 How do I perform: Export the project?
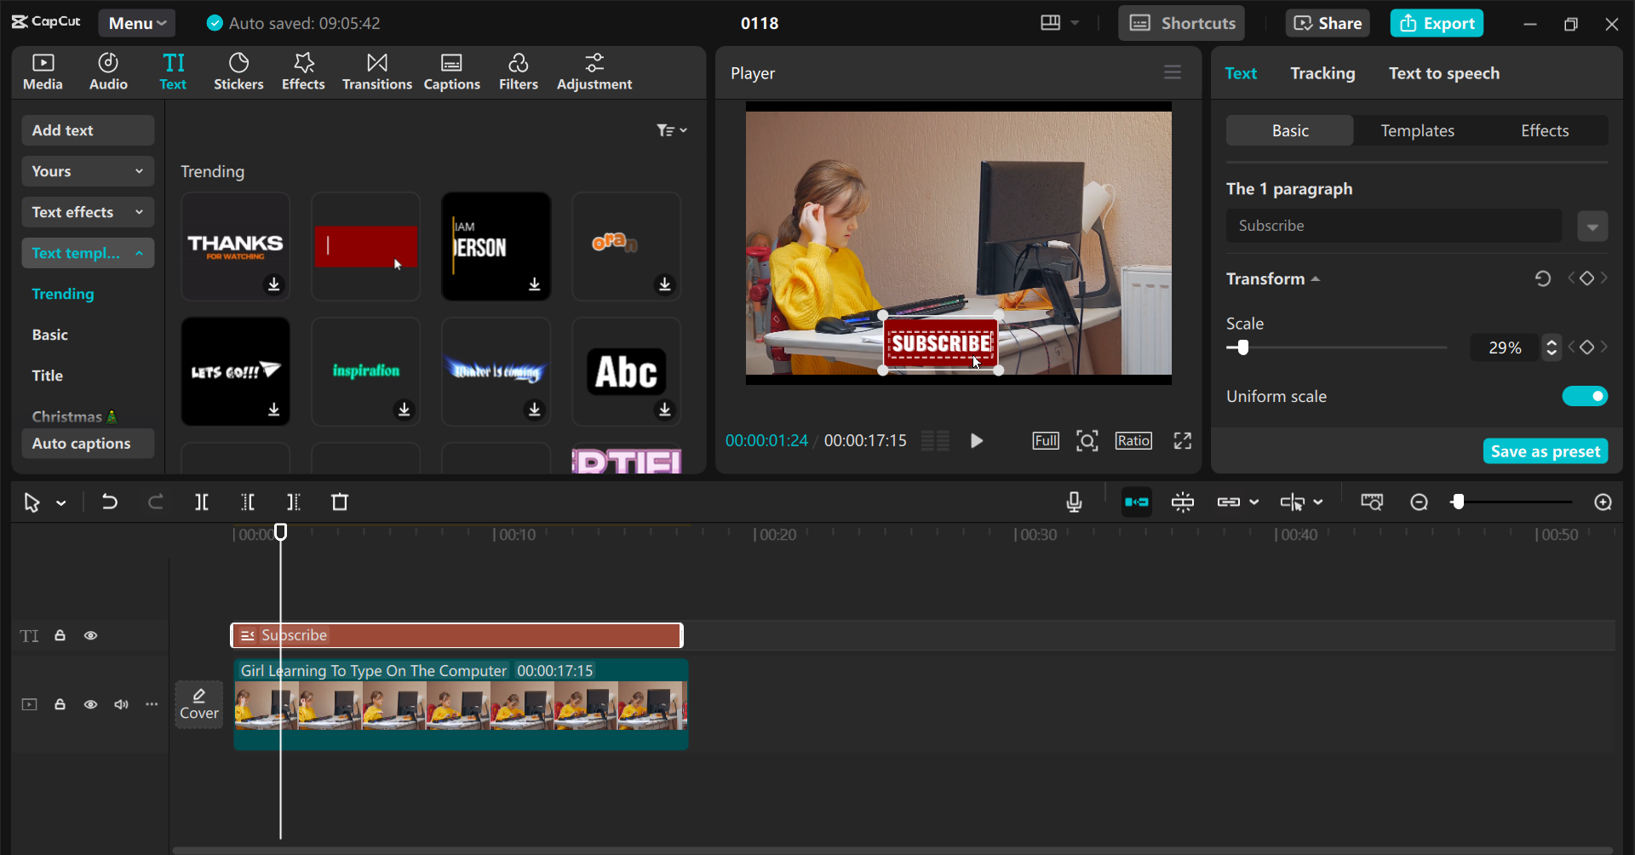click(1437, 23)
